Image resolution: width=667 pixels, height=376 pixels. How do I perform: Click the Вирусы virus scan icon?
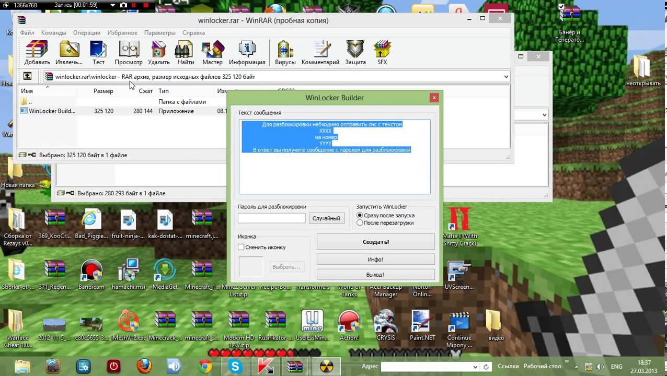click(x=285, y=53)
